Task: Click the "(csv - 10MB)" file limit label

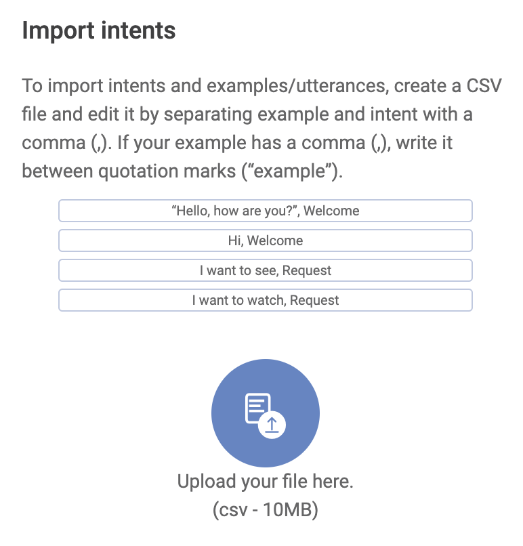Action: coord(265,510)
